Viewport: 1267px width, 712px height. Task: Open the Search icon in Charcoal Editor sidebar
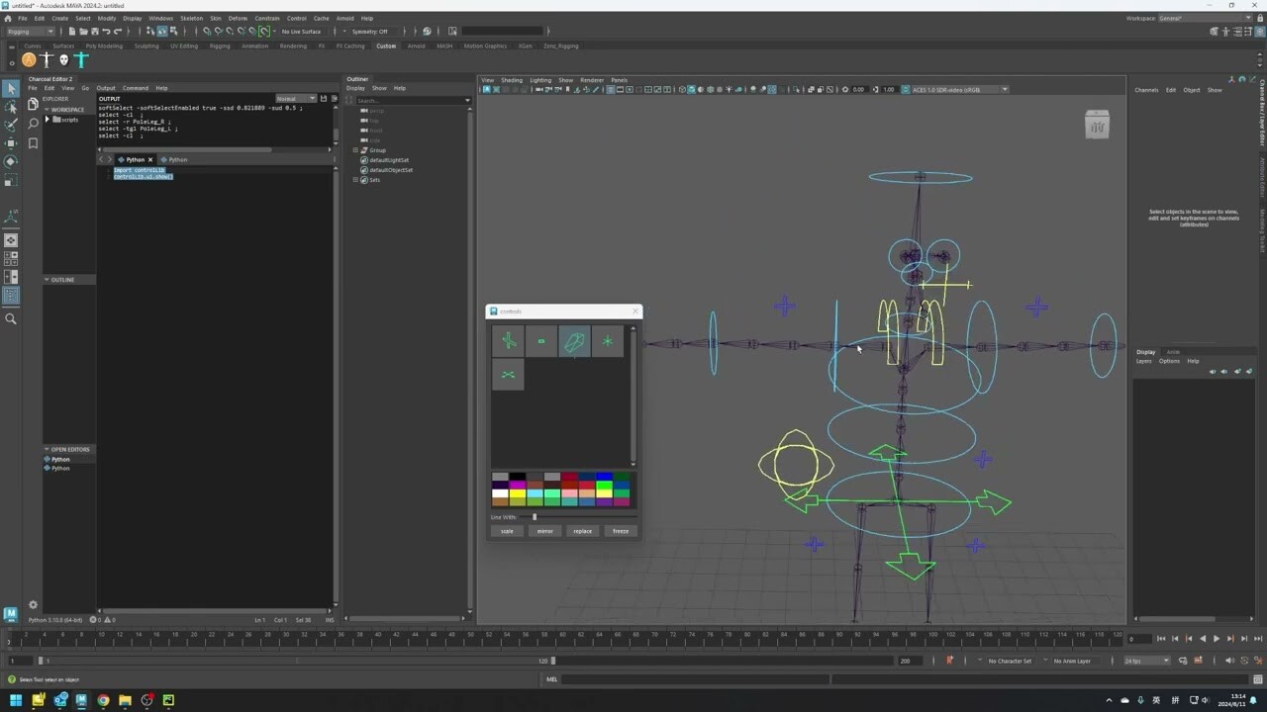pos(33,123)
